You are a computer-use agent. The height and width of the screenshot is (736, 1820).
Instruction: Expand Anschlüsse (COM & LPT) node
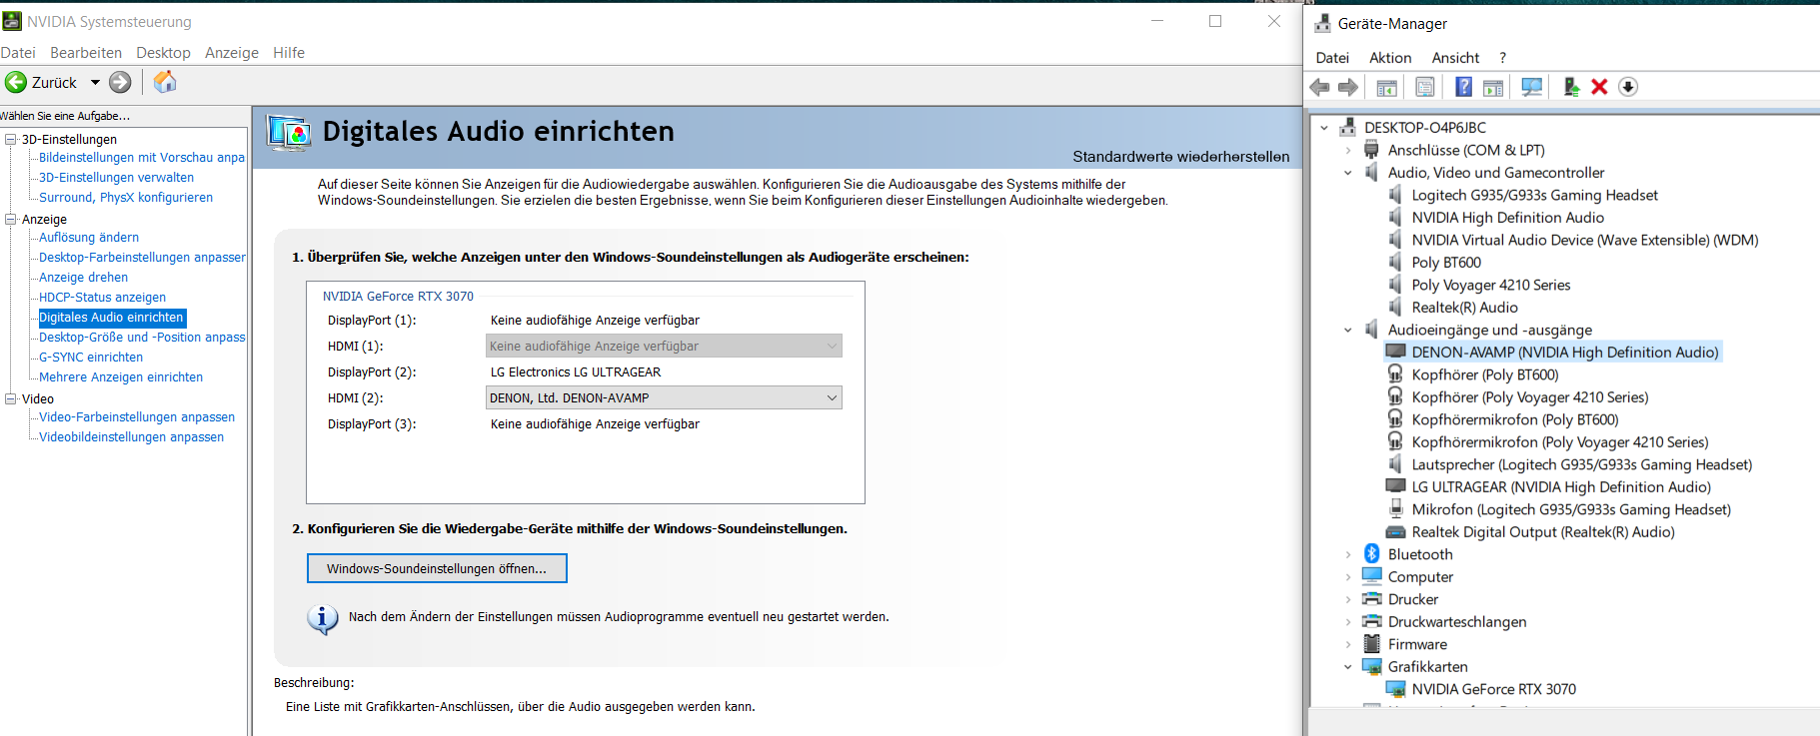click(x=1348, y=151)
